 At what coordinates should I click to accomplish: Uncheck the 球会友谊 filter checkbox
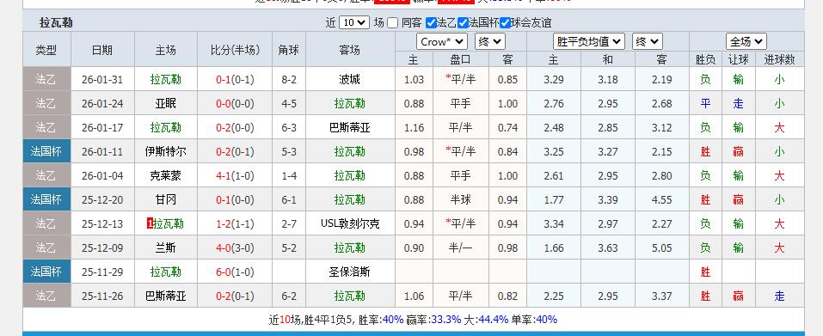[x=505, y=23]
